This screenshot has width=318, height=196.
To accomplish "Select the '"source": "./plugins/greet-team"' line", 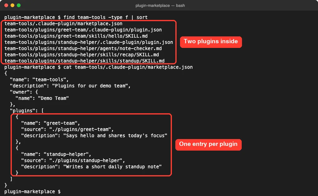I will click(x=67, y=129).
